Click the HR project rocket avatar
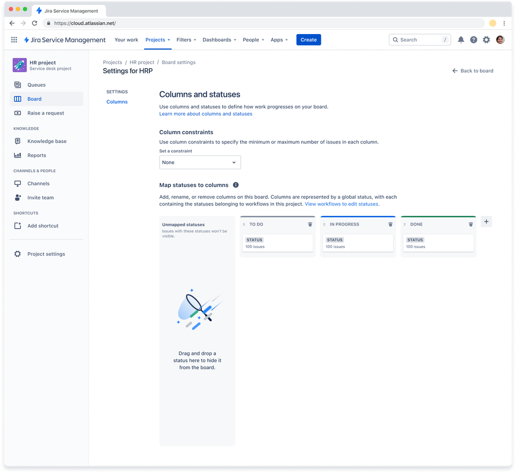 [20, 65]
